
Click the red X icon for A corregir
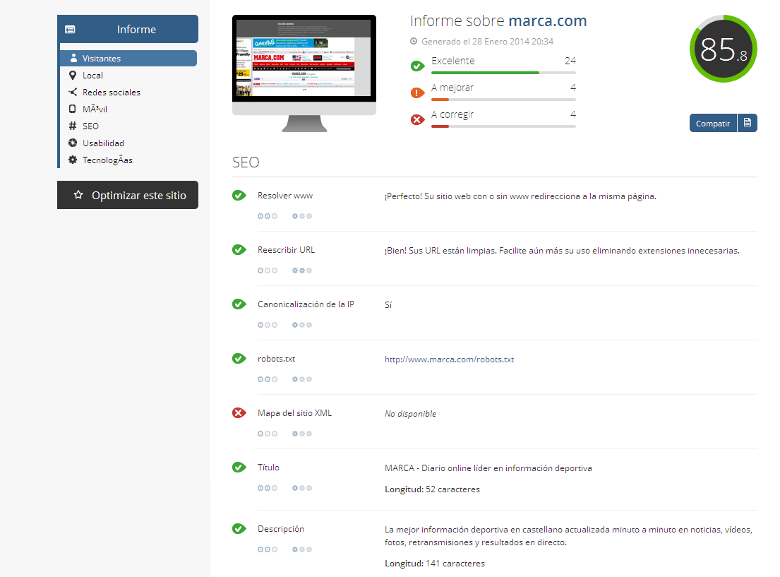tap(417, 119)
